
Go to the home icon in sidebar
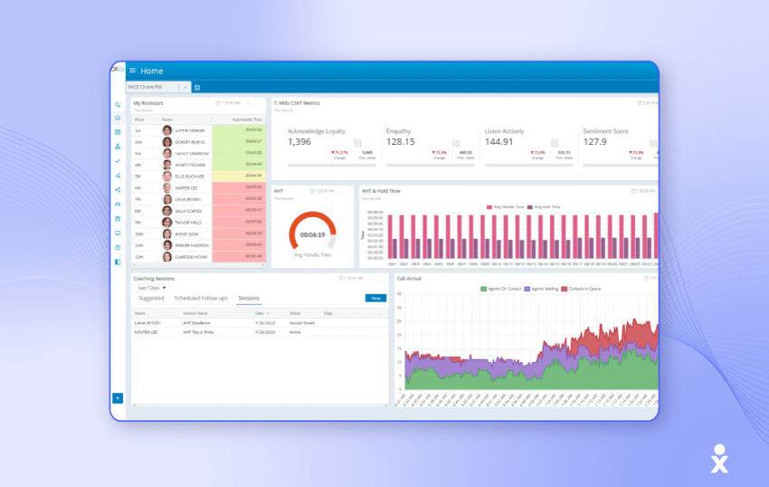point(118,119)
